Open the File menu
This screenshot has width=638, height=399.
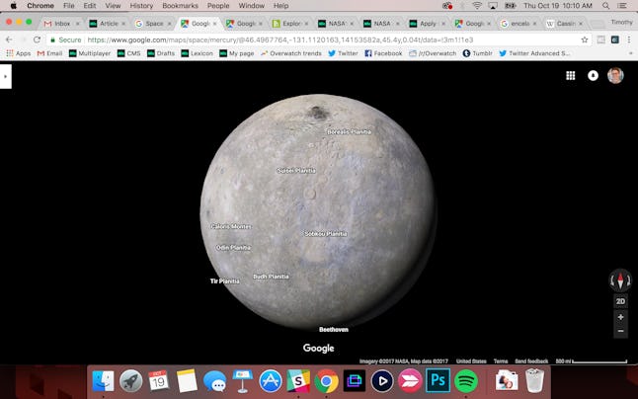coord(68,6)
